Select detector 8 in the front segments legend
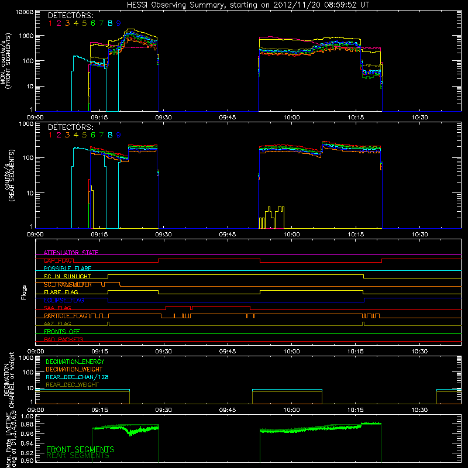Viewport: 468px width, 468px height. pyautogui.click(x=110, y=23)
